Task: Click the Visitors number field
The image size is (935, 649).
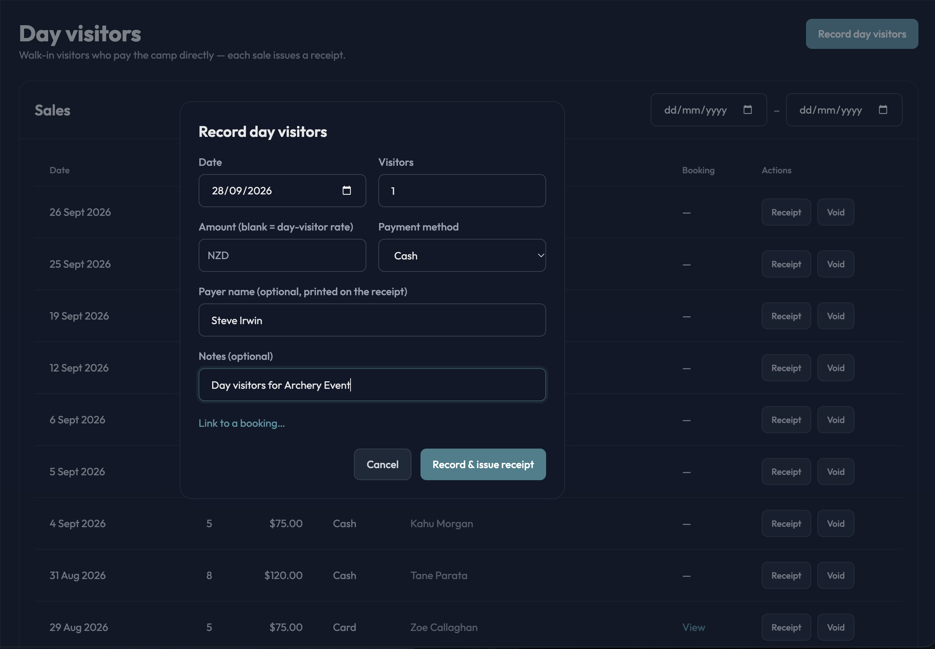Action: 462,191
